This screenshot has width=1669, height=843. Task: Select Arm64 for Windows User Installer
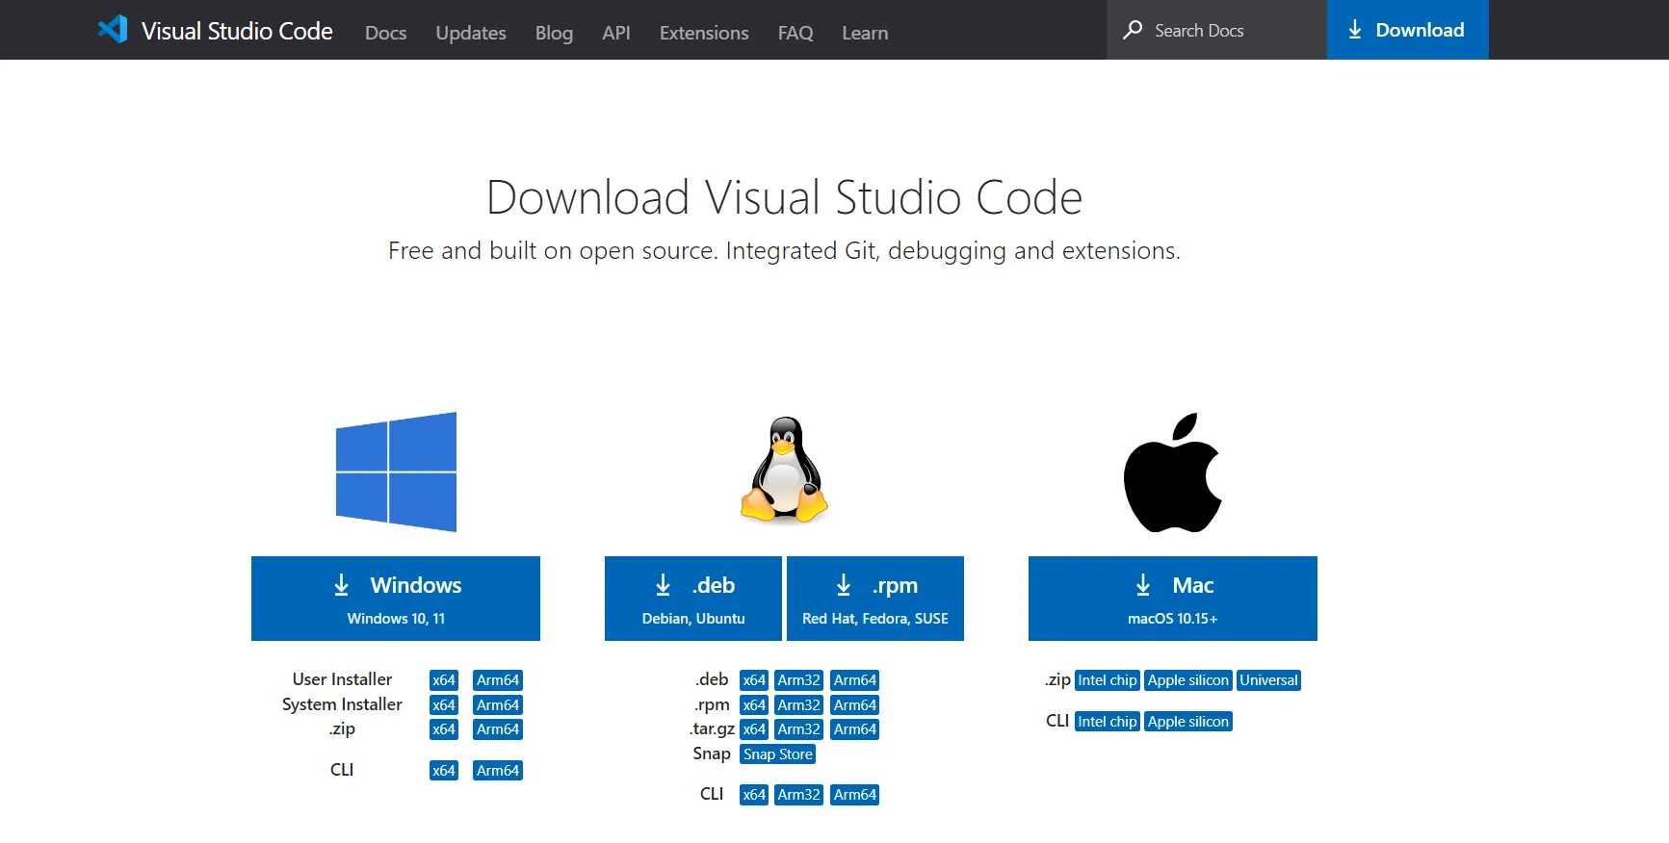coord(498,680)
